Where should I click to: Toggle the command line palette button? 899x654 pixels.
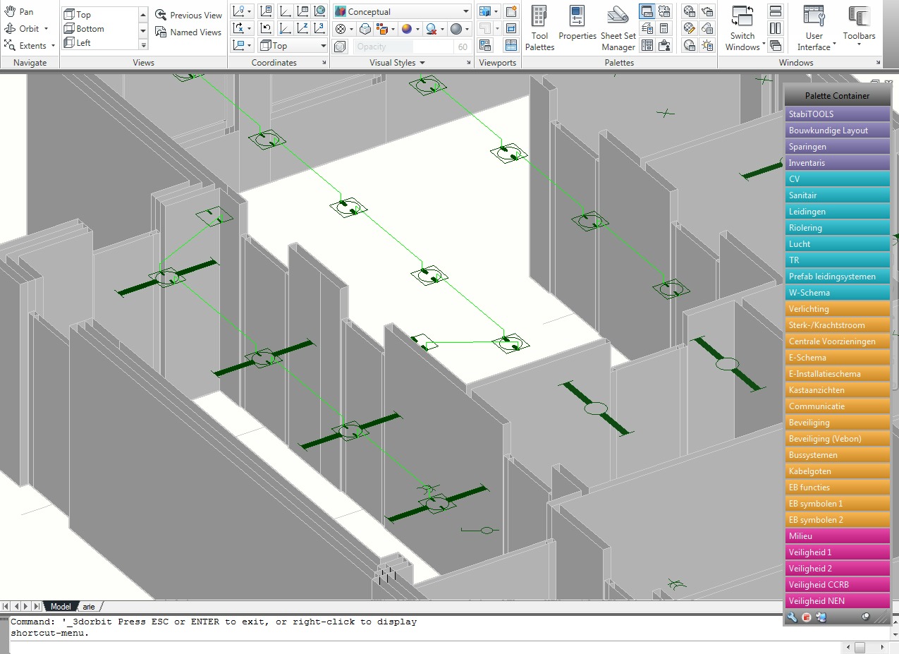coord(647,12)
